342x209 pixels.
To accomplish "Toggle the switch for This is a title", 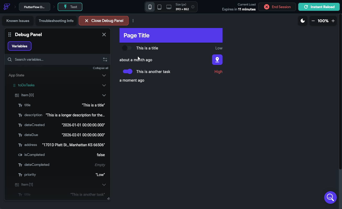I will coord(127,48).
